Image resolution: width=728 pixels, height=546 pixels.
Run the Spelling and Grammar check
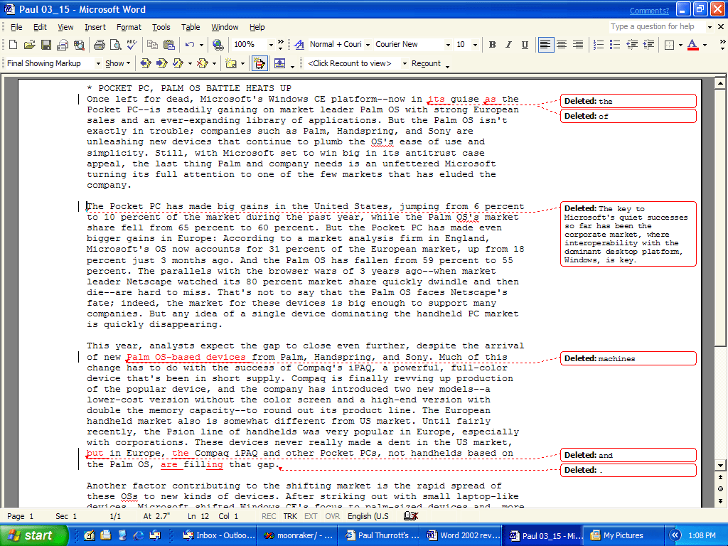pos(133,45)
